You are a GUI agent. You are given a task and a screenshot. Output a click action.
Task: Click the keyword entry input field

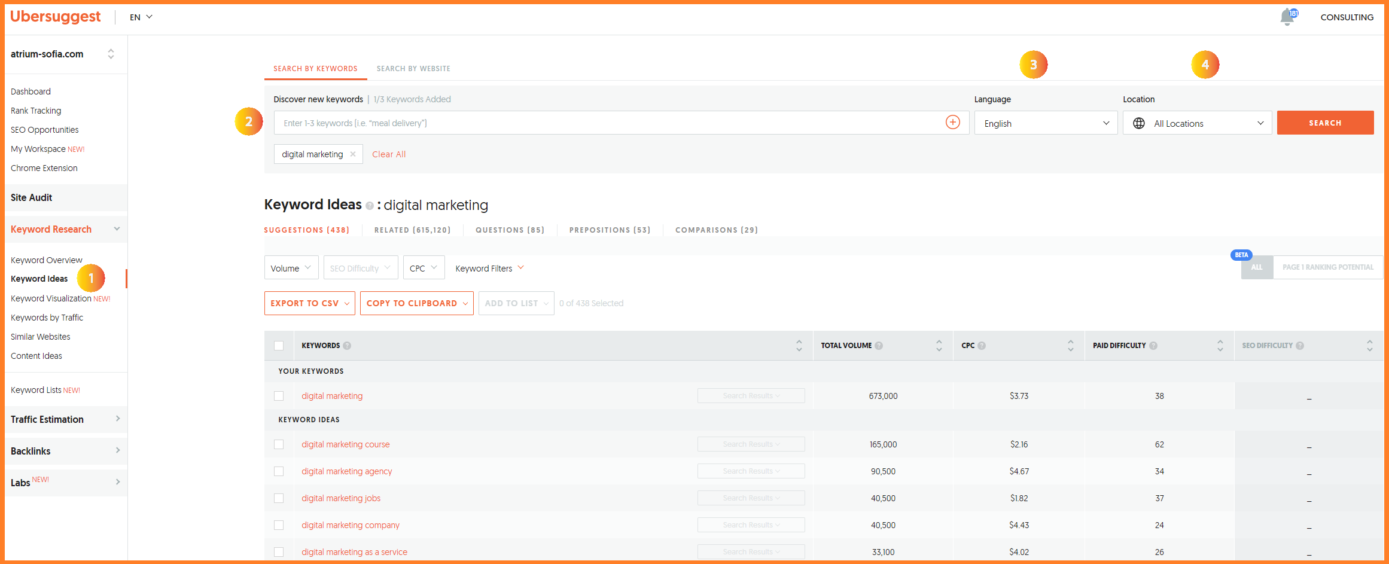pos(607,123)
